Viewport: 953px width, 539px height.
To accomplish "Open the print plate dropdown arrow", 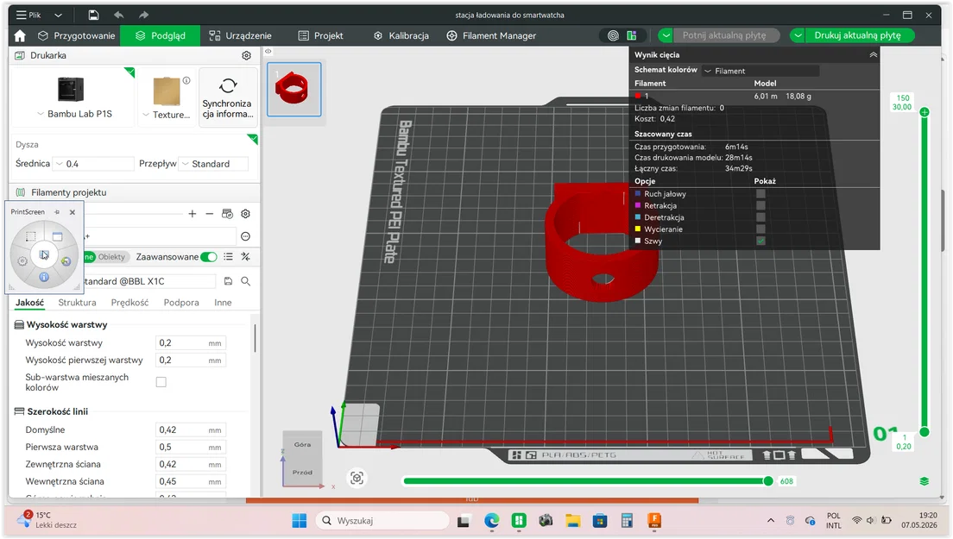I will [x=798, y=36].
